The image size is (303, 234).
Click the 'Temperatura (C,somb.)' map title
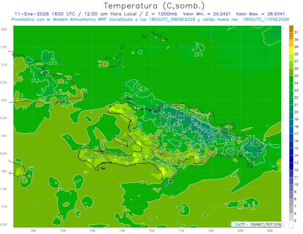pyautogui.click(x=154, y=6)
